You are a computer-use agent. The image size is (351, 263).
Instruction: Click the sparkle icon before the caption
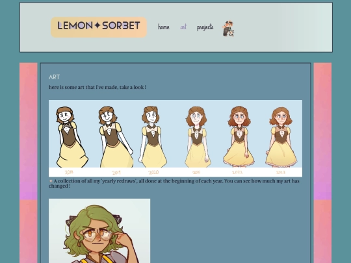51,181
